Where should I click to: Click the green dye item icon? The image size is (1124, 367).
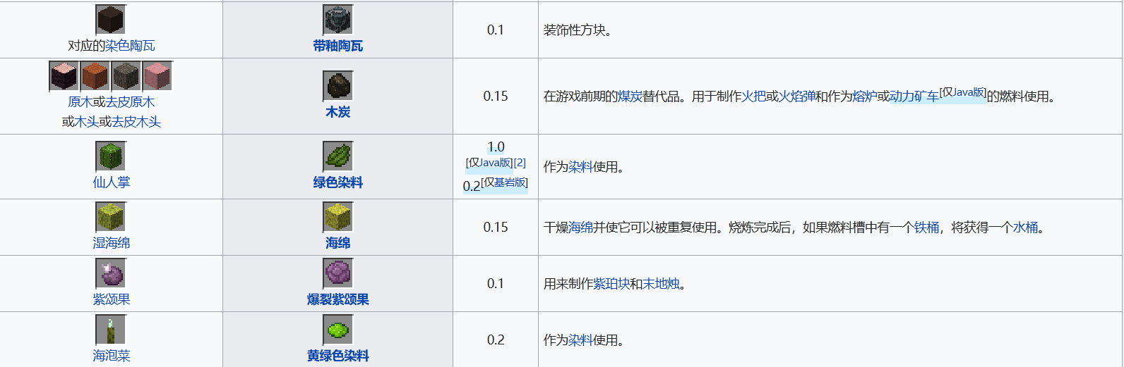pos(337,156)
